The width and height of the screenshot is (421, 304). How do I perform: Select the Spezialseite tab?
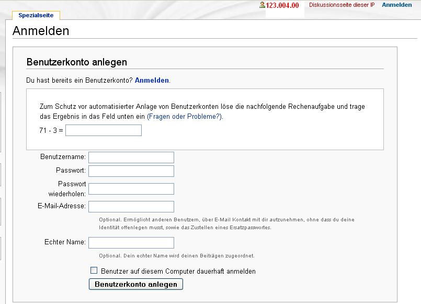pos(36,15)
